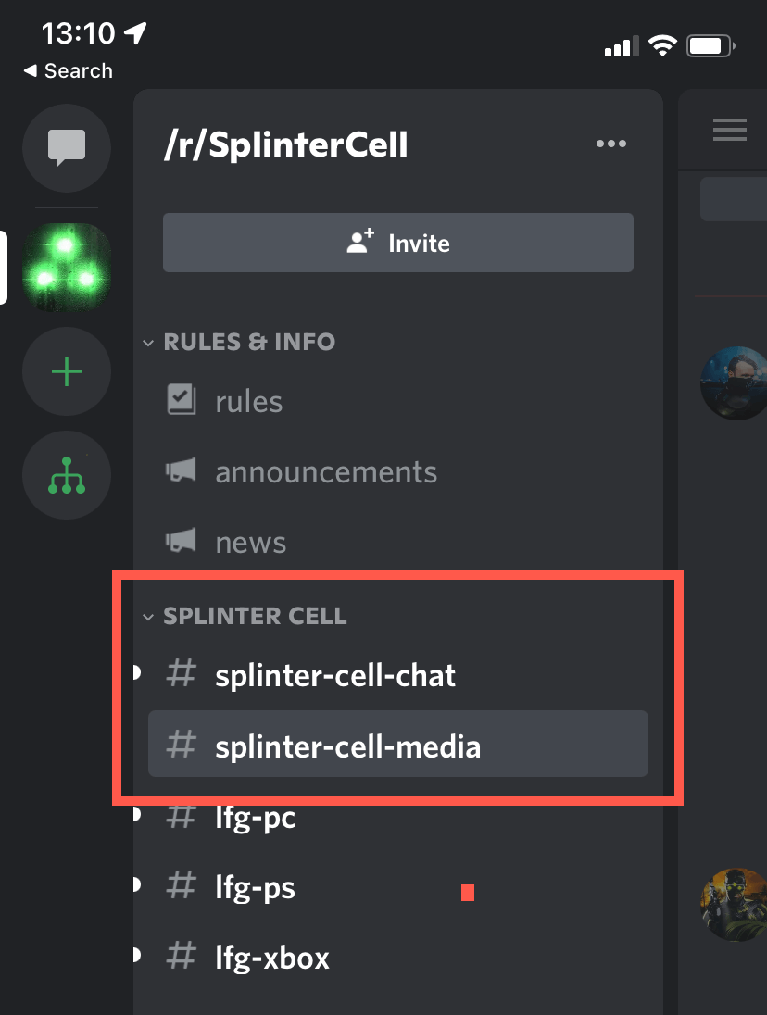The image size is (767, 1015).
Task: Tap the green plus Add Server icon
Action: [67, 373]
